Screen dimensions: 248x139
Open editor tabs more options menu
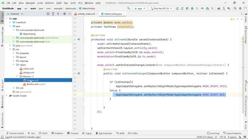pos(241,14)
